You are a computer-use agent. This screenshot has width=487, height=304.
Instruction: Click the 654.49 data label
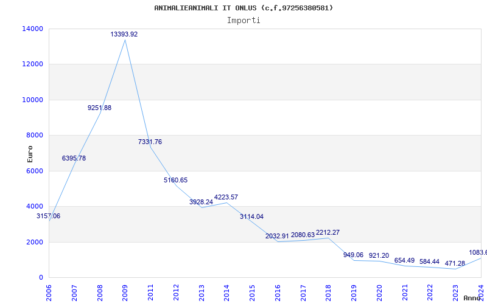click(x=404, y=260)
